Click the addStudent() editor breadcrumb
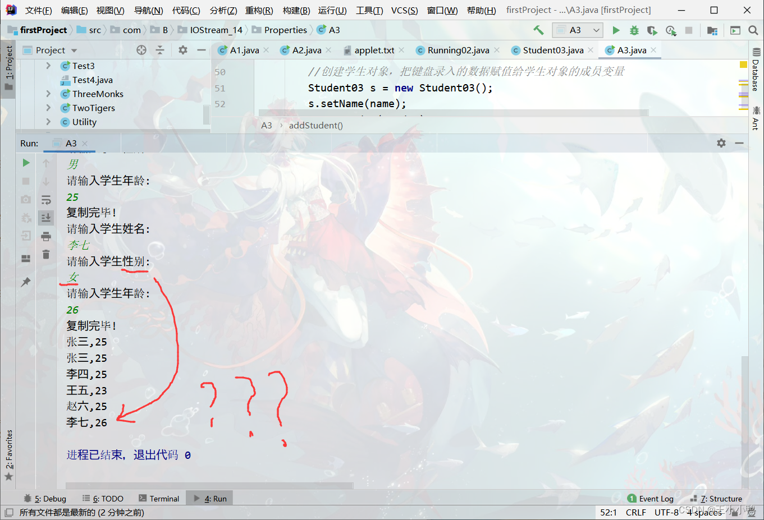764x520 pixels. coord(315,125)
